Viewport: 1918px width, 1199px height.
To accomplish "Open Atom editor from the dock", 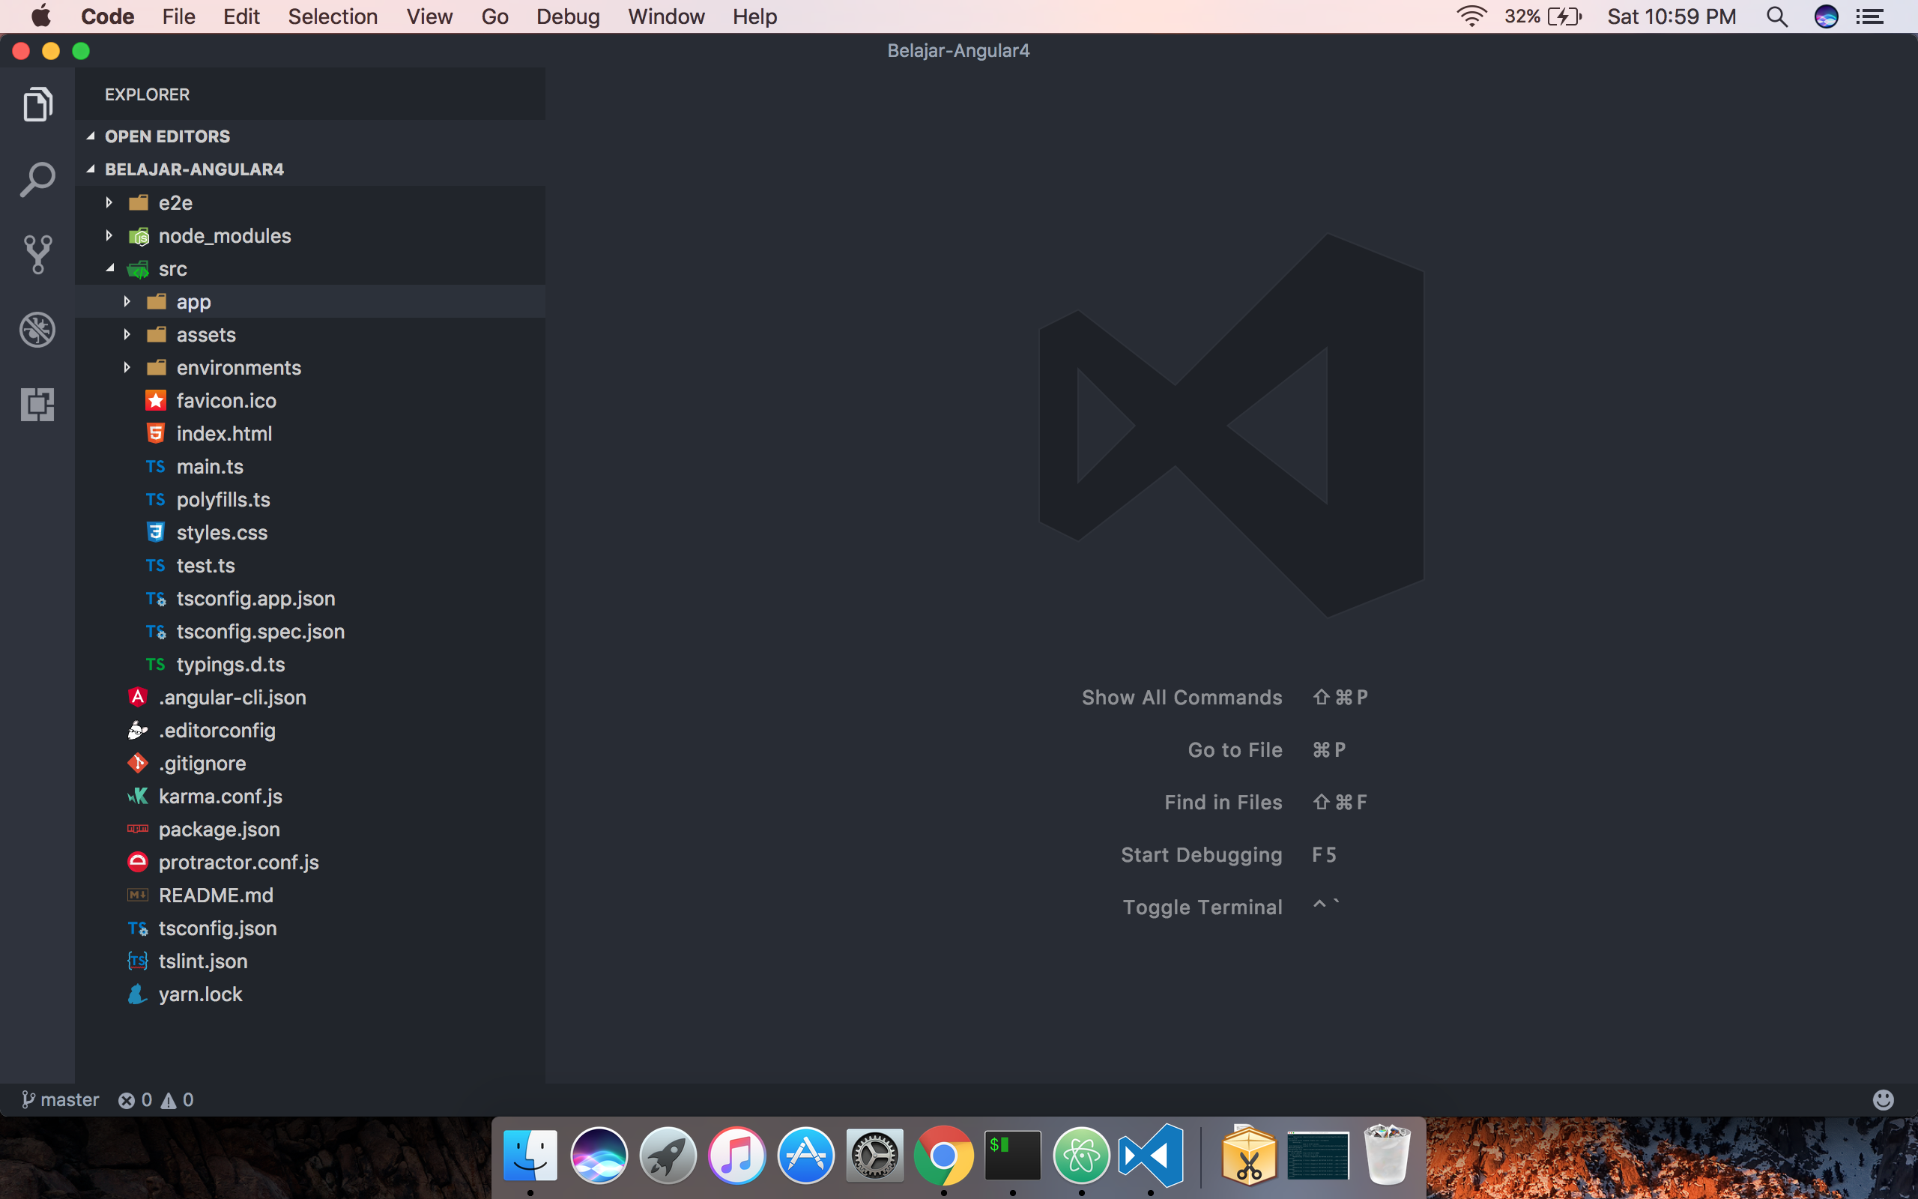I will (x=1082, y=1155).
